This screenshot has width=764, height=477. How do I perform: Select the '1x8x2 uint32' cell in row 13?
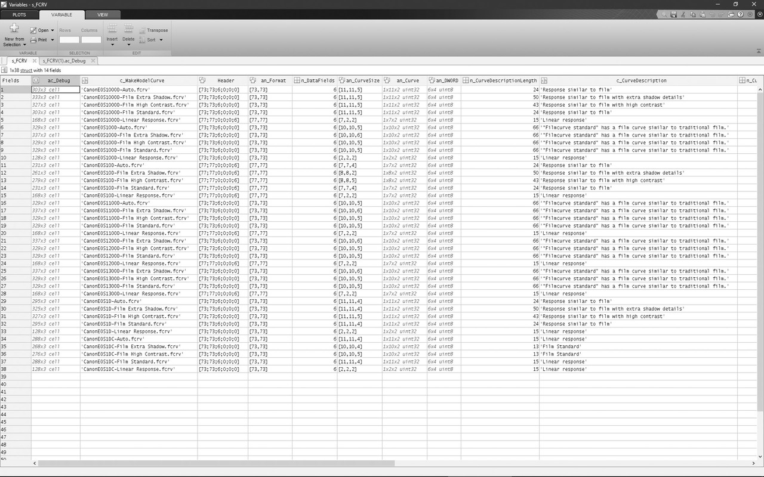tap(405, 181)
